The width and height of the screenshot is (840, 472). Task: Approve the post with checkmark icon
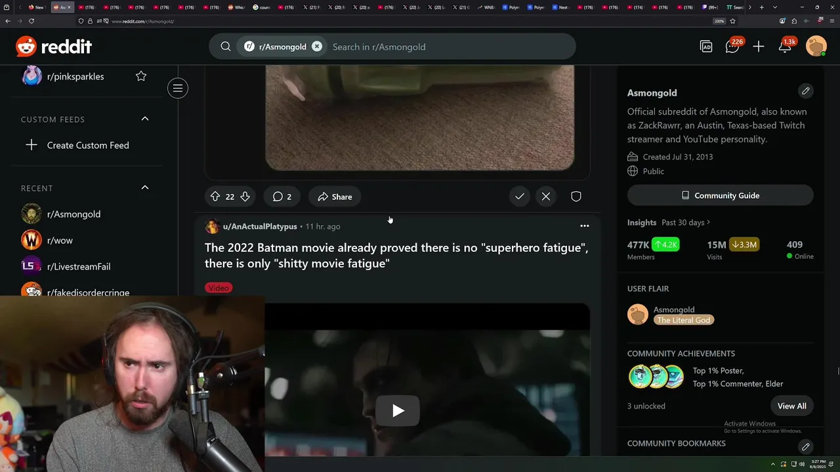pos(520,197)
